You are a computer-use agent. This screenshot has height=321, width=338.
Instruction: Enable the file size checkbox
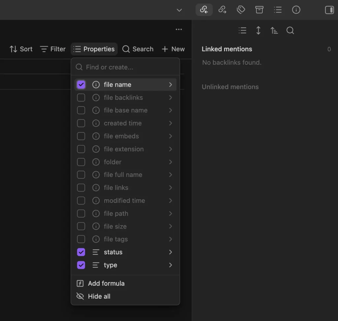[81, 226]
